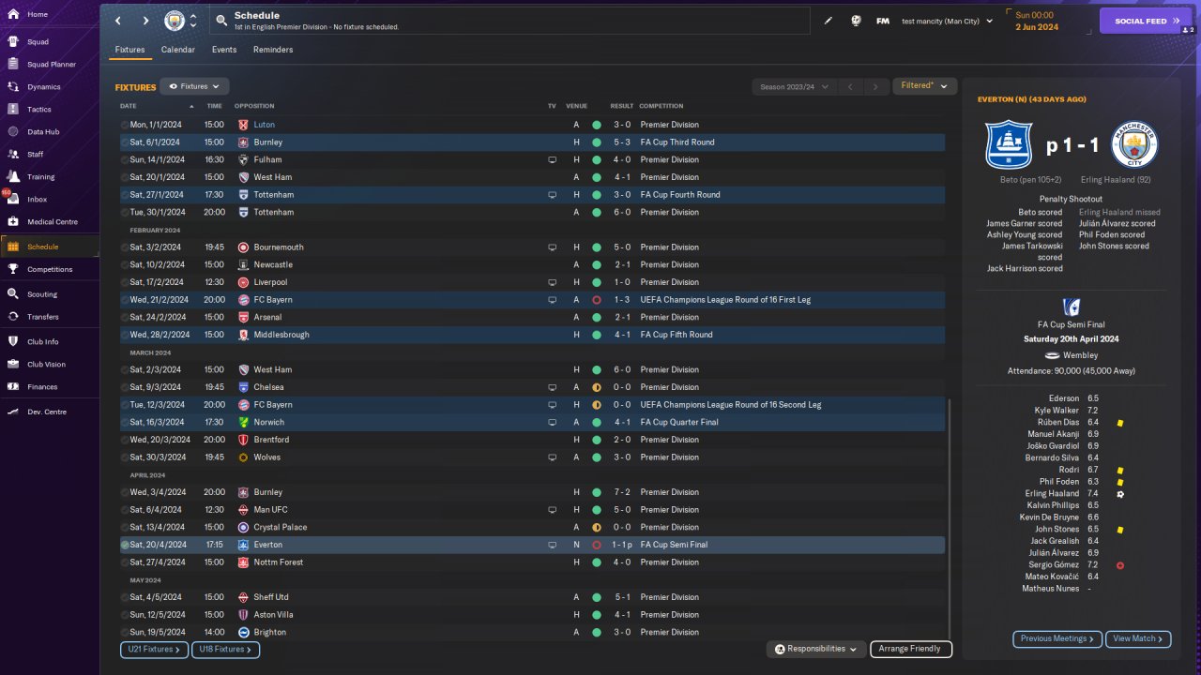Open the FM menu logo
The image size is (1201, 675).
pos(883,21)
